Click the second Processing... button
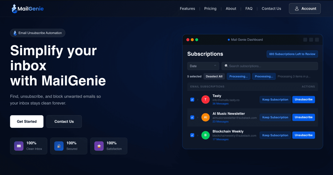This screenshot has width=333, height=175. (x=264, y=76)
